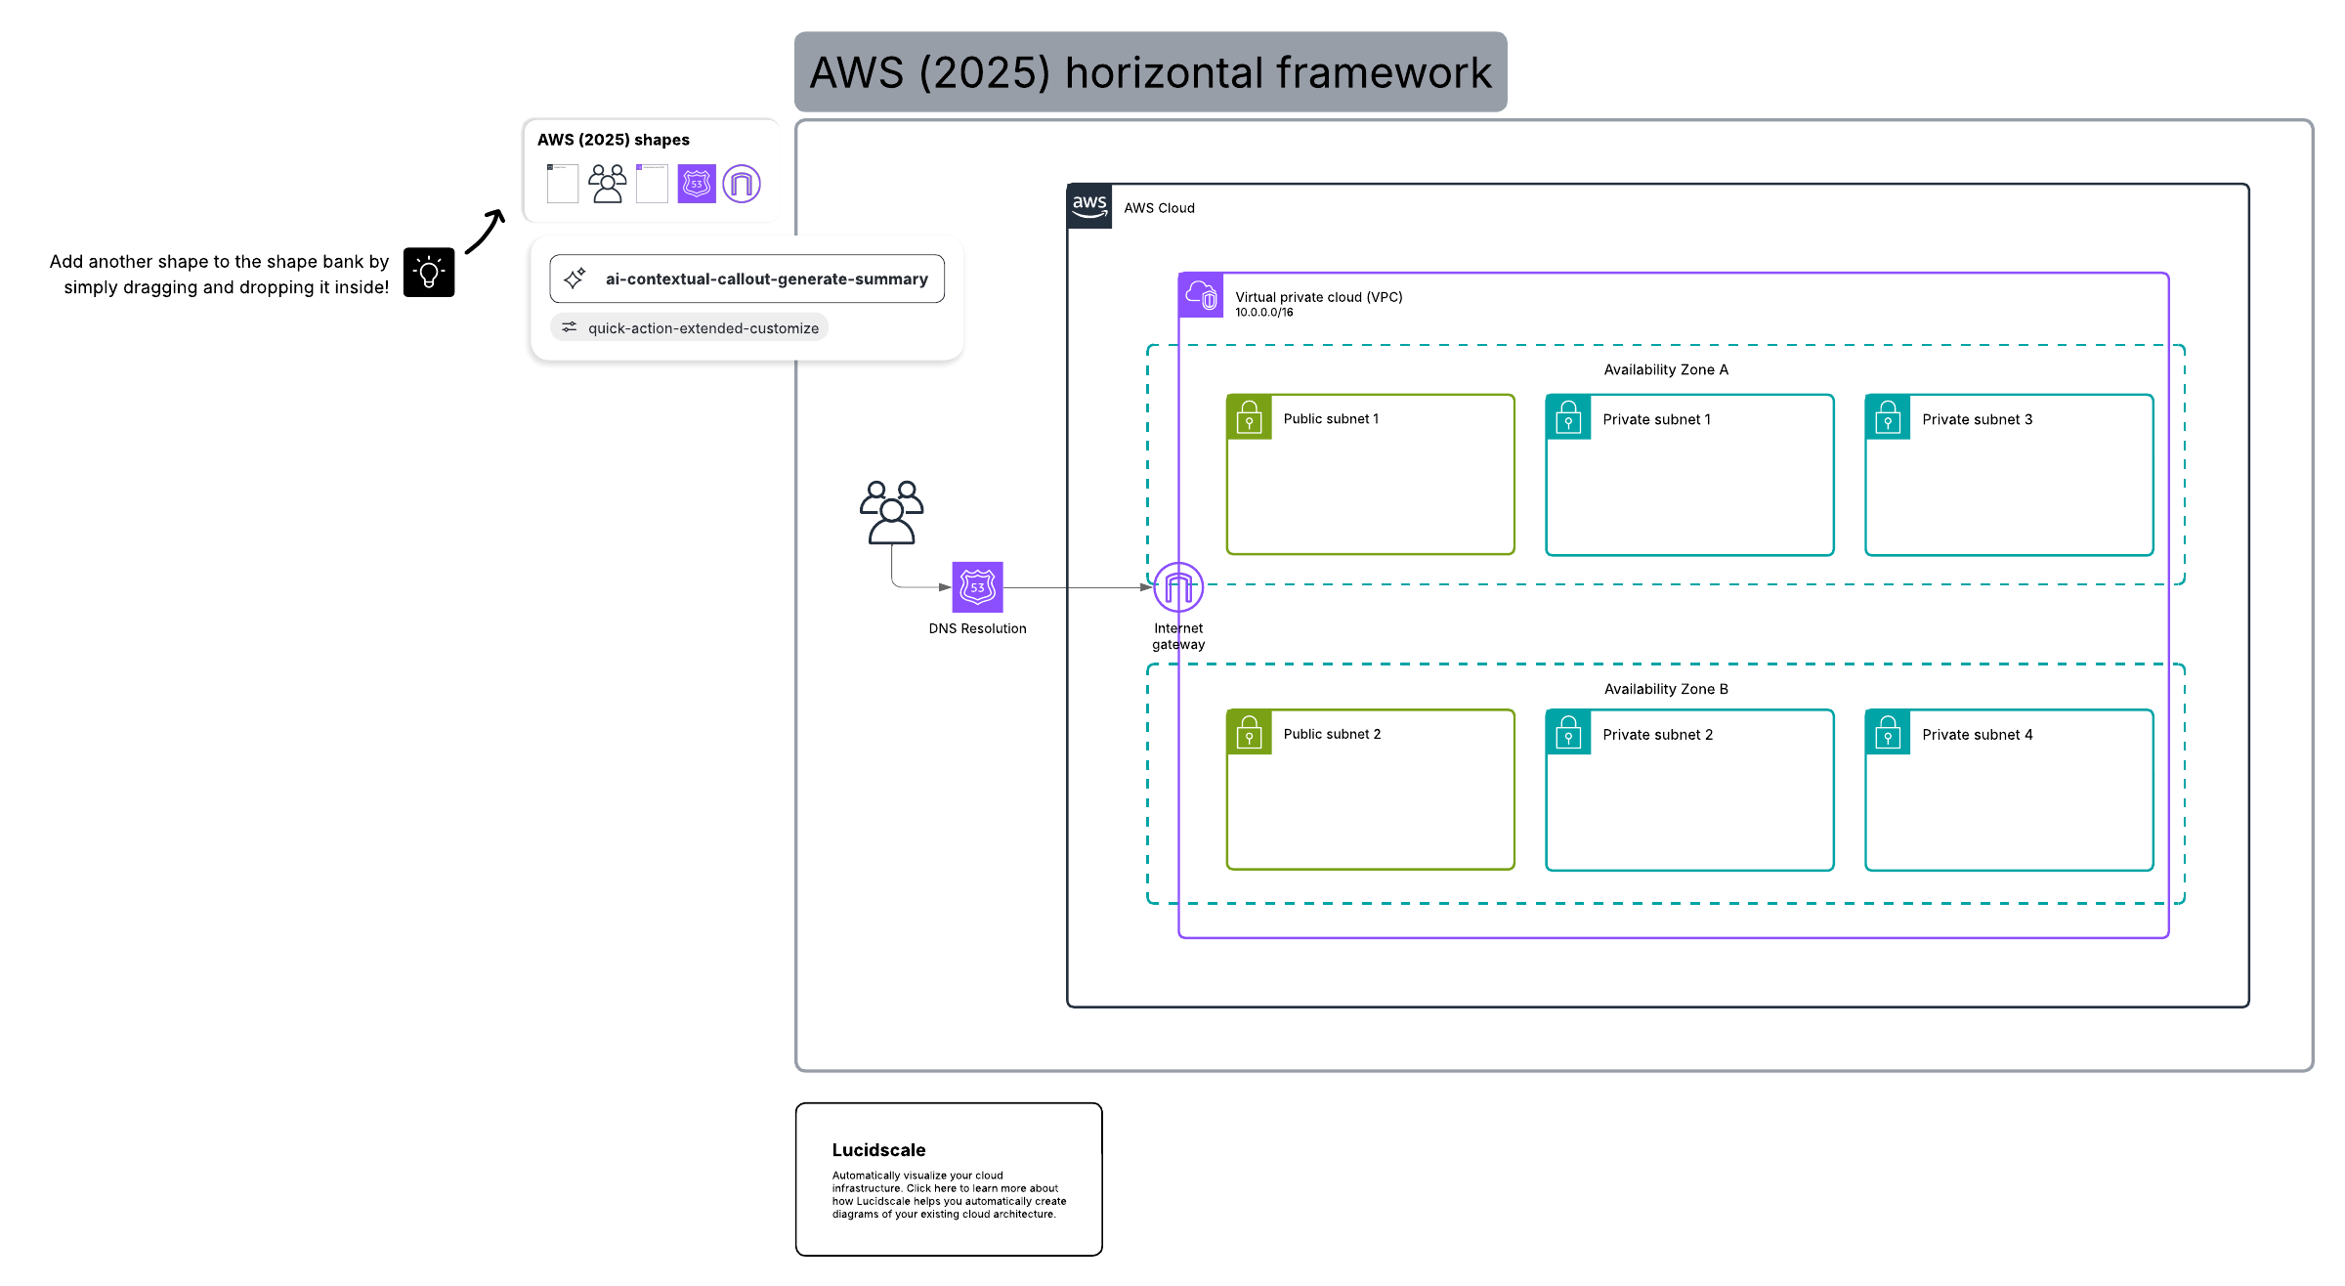Click the Public subnet 1 lock icon
Viewport: 2345px width, 1286px height.
pos(1249,418)
